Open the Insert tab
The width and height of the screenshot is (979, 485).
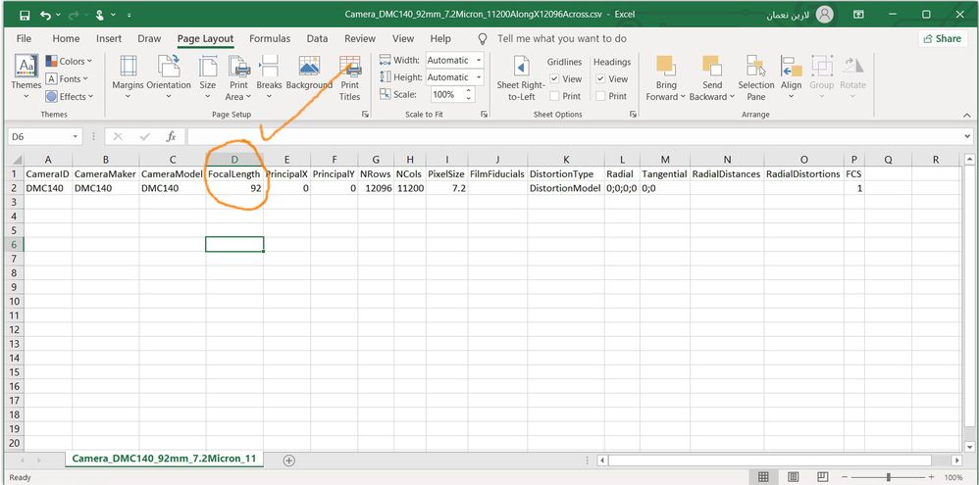pyautogui.click(x=109, y=38)
